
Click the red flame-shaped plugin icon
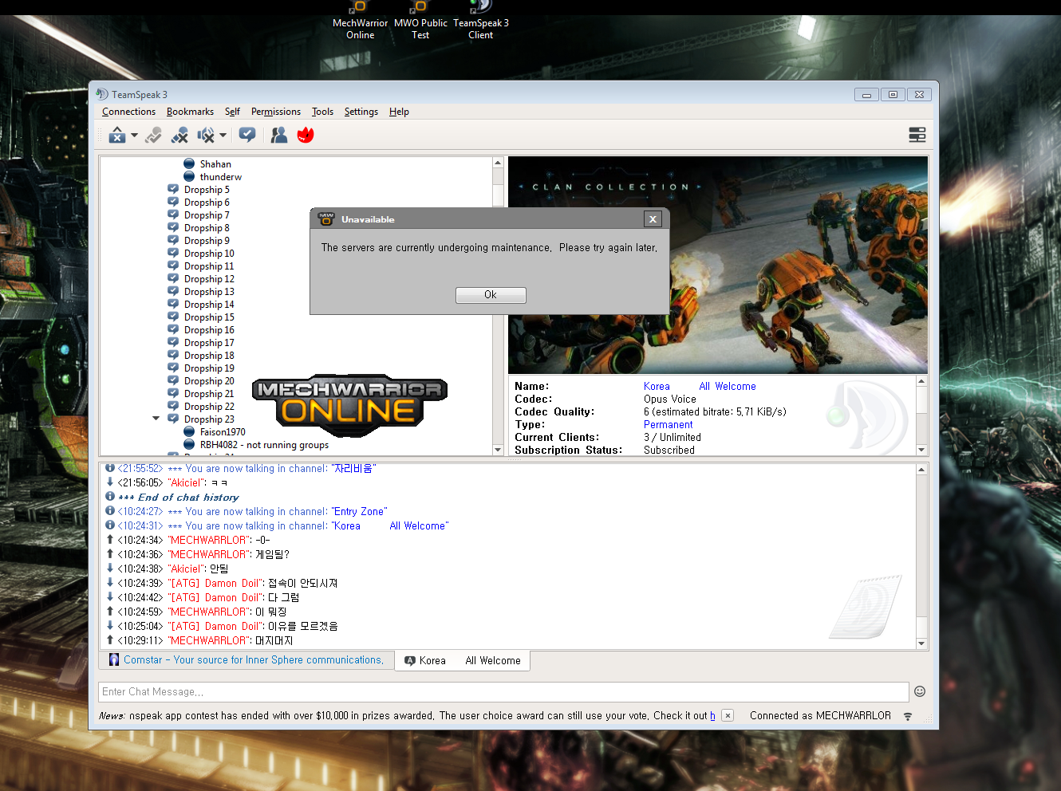point(306,135)
